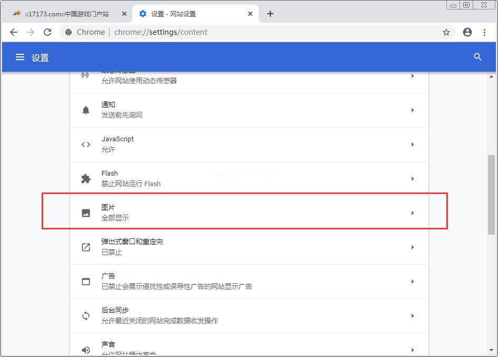The height and width of the screenshot is (357, 498).
Task: Open the JavaScript 允许 setting entry
Action: [x=237, y=144]
